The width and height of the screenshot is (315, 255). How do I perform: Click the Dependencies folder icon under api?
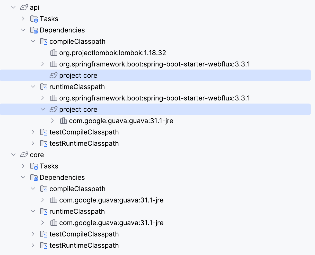click(34, 30)
